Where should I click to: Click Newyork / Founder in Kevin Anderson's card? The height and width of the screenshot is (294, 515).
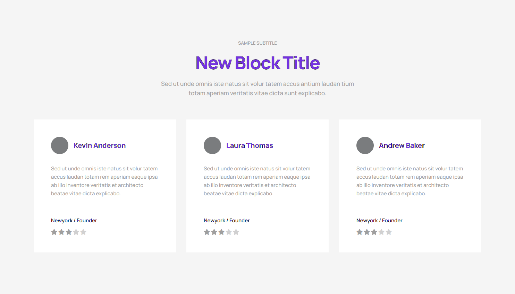[74, 221]
